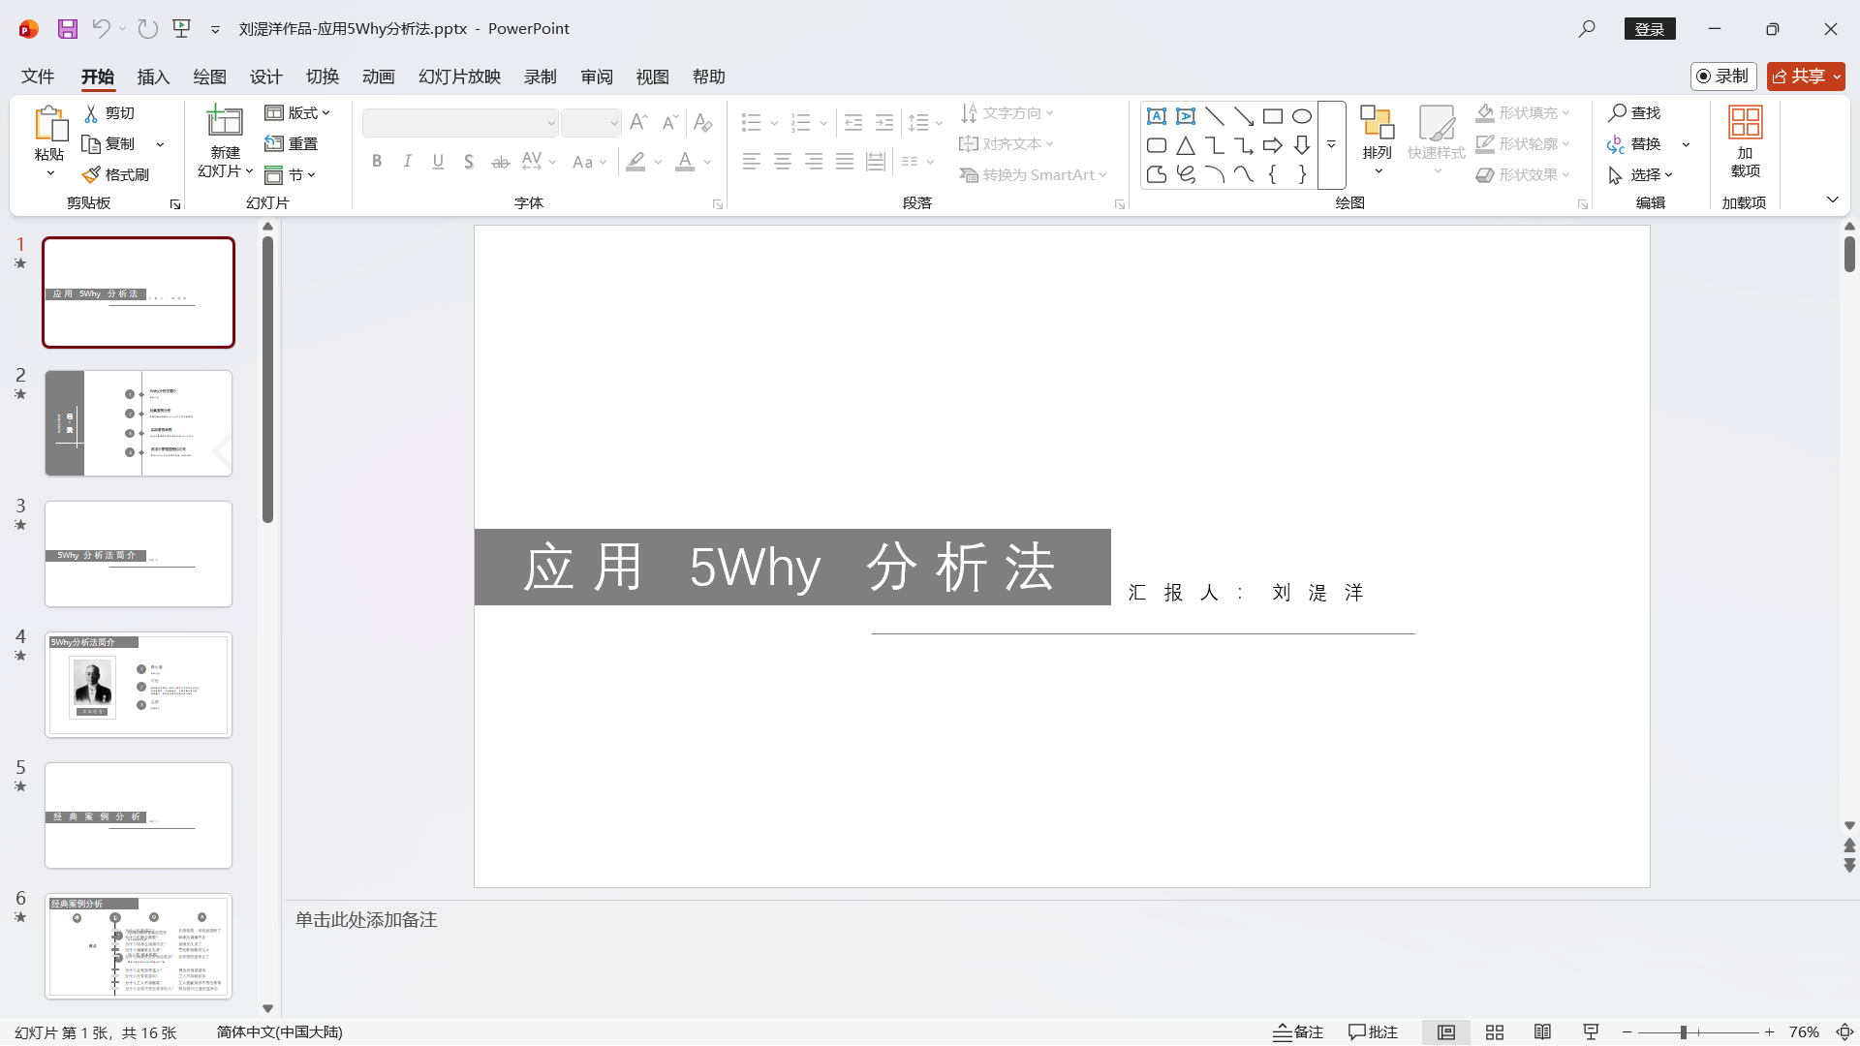Start slide show from status bar
The width and height of the screenshot is (1860, 1046).
tap(1591, 1032)
